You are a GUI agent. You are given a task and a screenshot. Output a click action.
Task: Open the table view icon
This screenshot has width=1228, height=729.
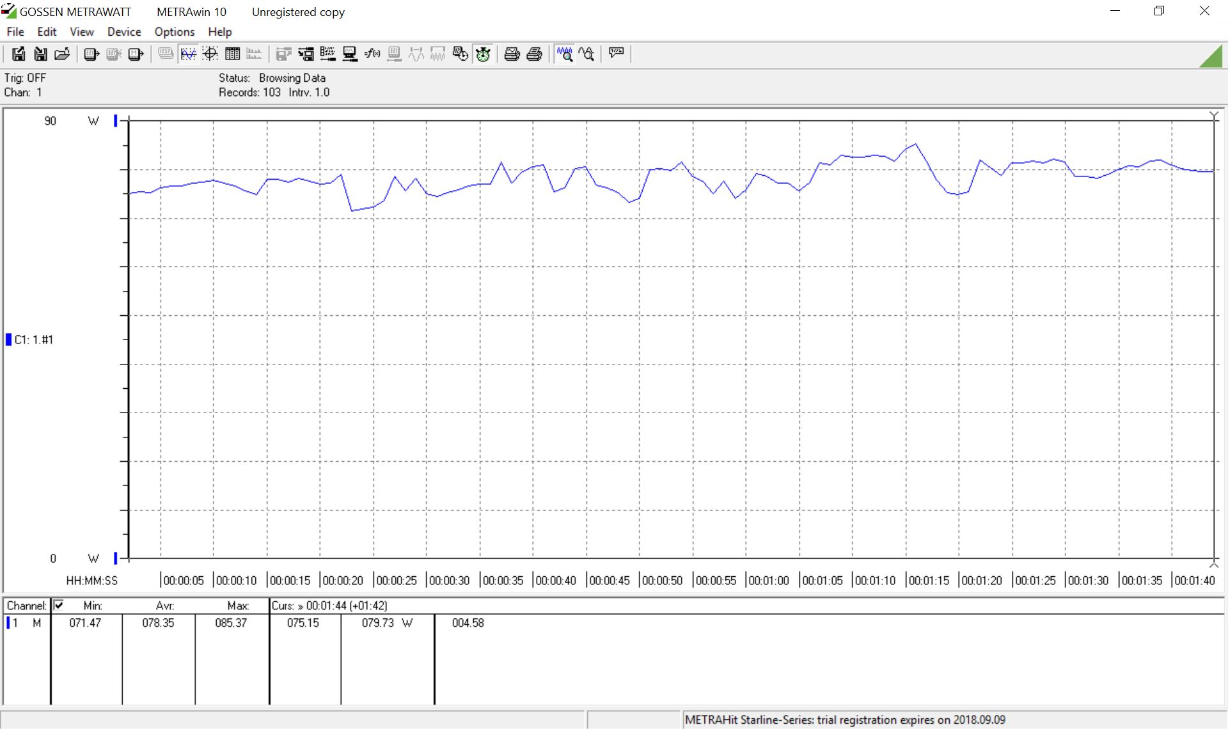tap(232, 54)
